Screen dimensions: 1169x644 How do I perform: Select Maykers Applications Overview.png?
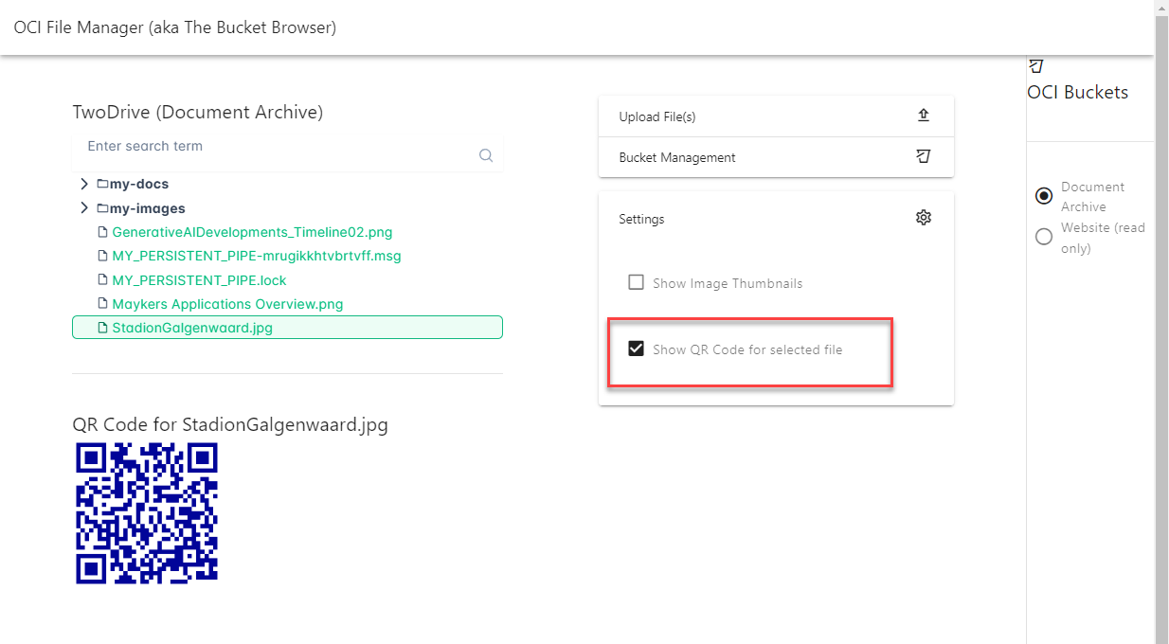tap(227, 305)
